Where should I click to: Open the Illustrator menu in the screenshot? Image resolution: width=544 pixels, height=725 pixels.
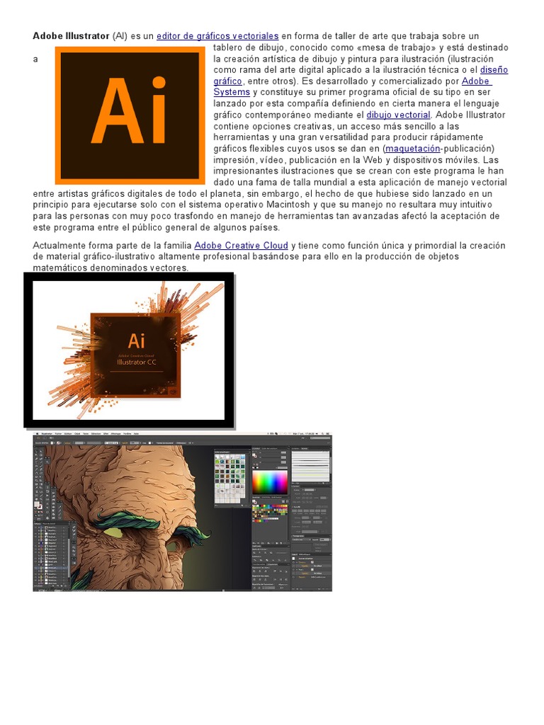[47, 434]
